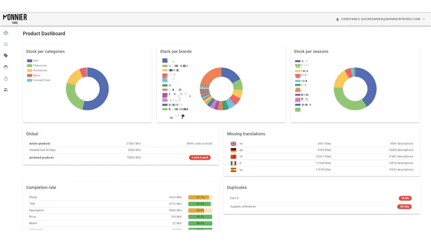Click '169 SKU' in the Price row

pos(176,217)
